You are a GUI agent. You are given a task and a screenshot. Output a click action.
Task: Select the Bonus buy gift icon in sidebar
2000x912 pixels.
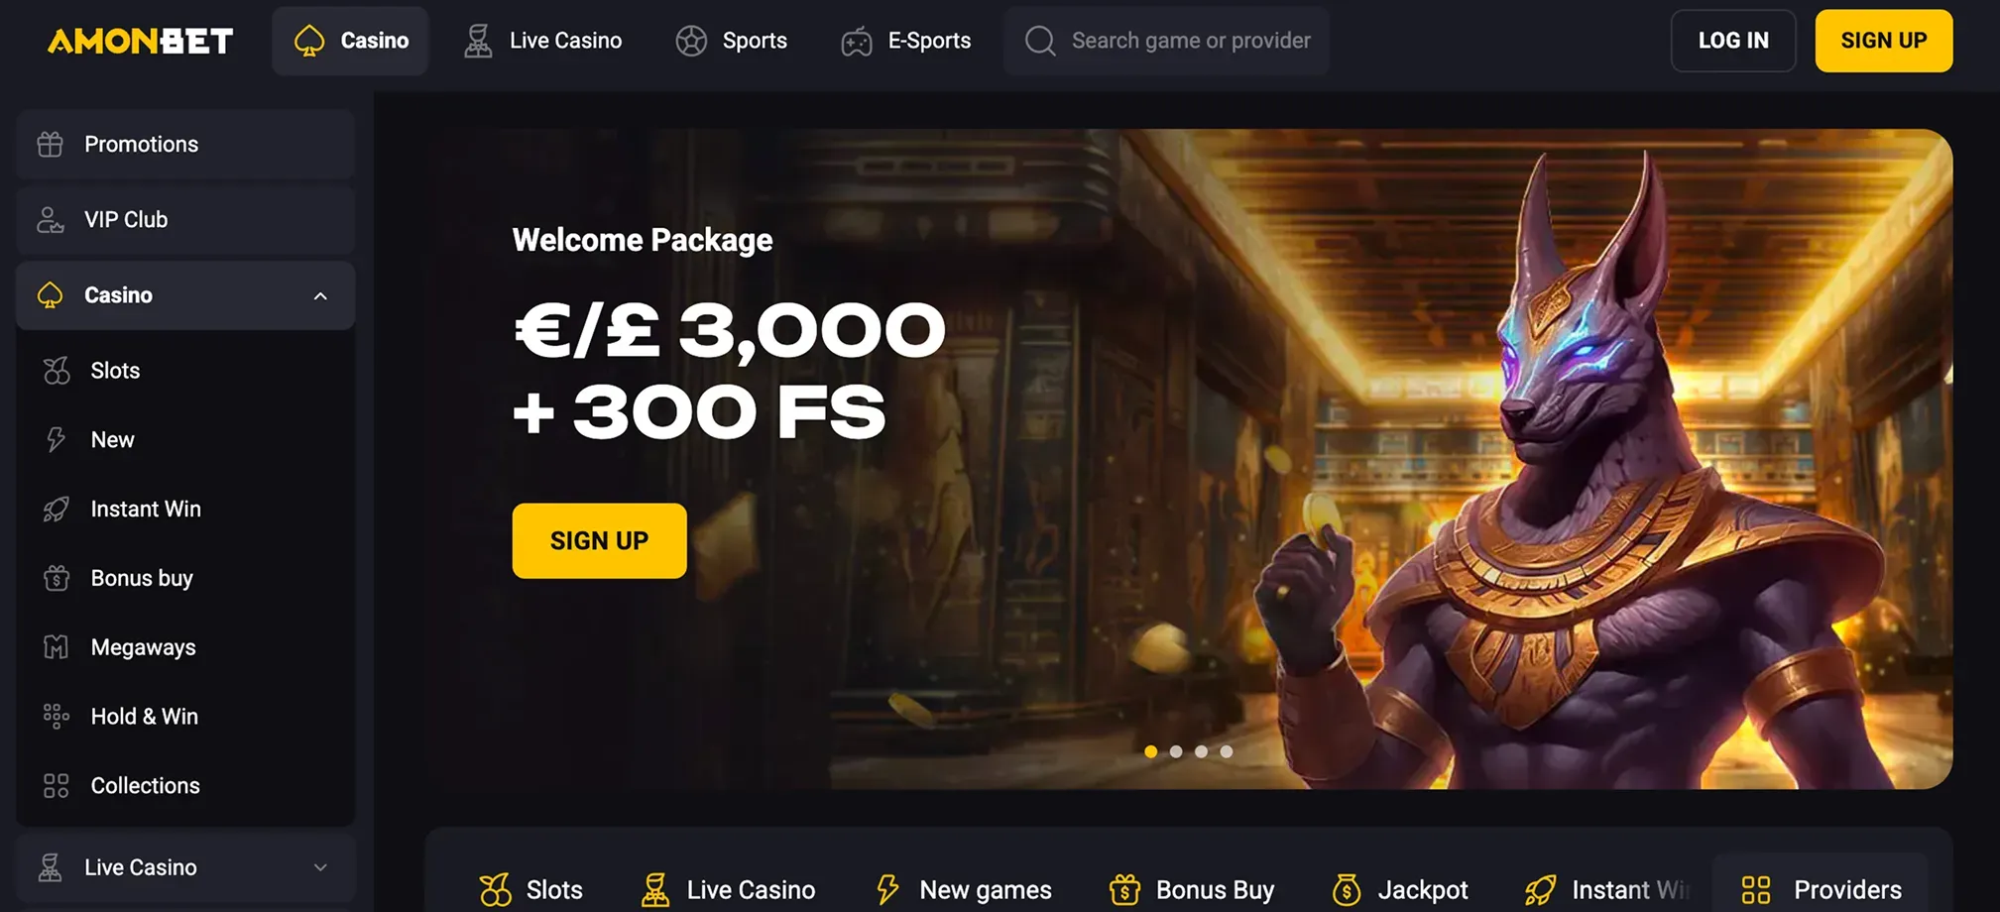[57, 578]
